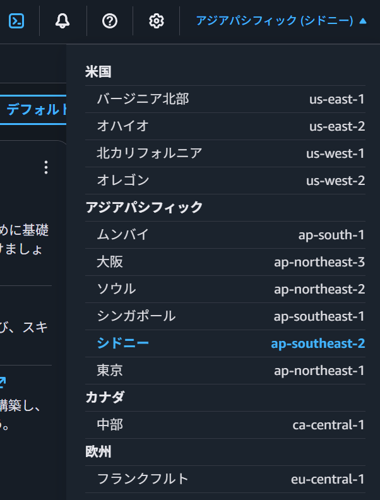Select カナダ 中部 ca-central-1 region
Screen dimensions: 380x500
pyautogui.click(x=225, y=425)
